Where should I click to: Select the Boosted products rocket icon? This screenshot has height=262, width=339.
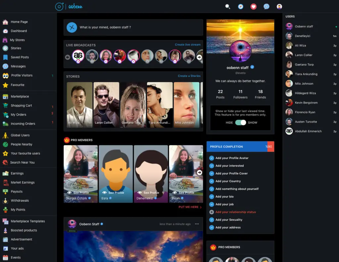point(5,231)
